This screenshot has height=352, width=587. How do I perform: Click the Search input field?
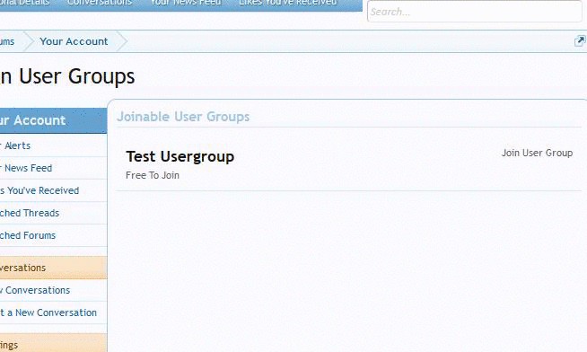[x=474, y=12]
